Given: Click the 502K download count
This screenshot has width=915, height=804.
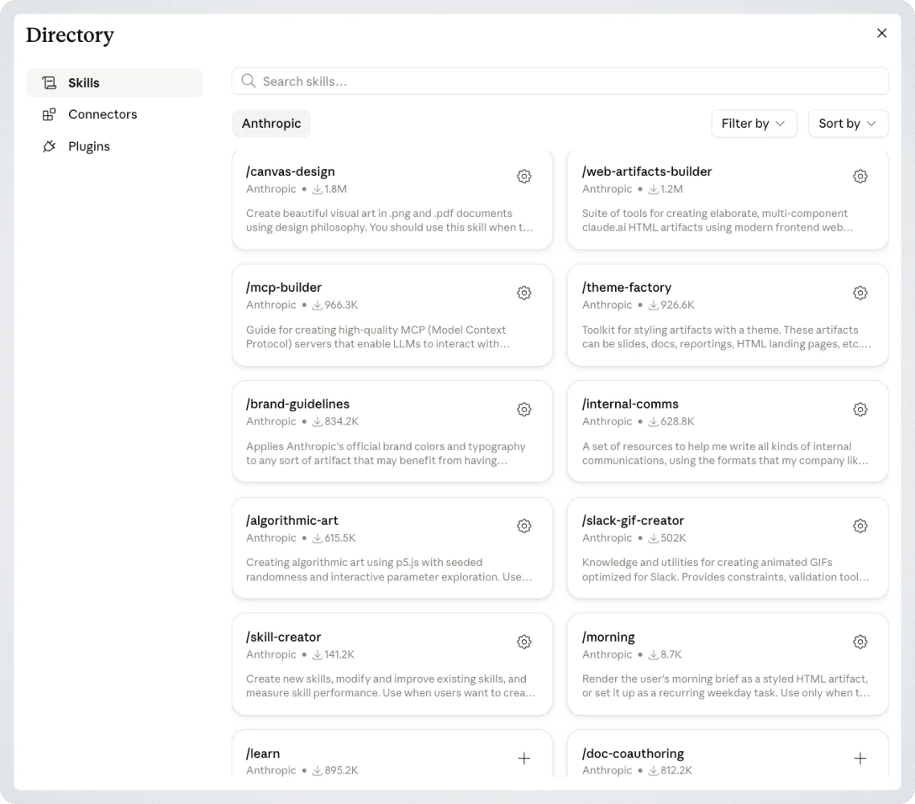Looking at the screenshot, I should [674, 538].
